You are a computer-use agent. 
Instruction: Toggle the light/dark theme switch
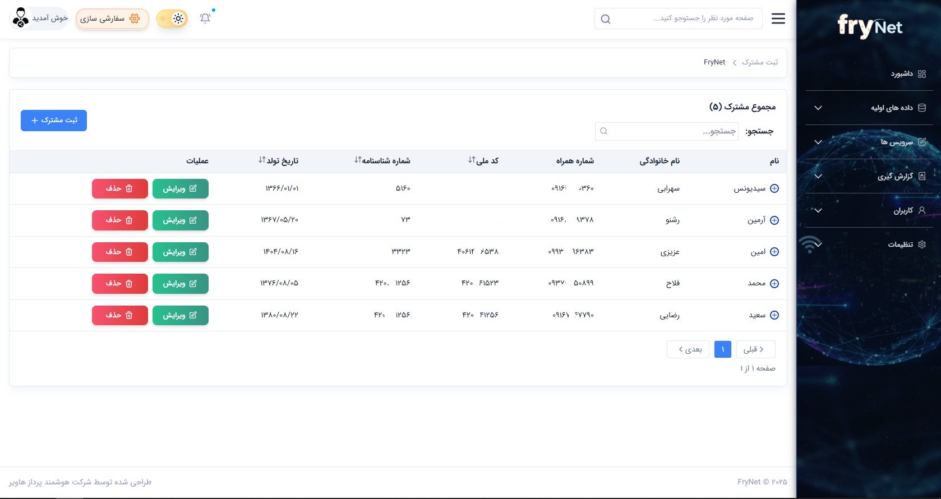tap(172, 19)
